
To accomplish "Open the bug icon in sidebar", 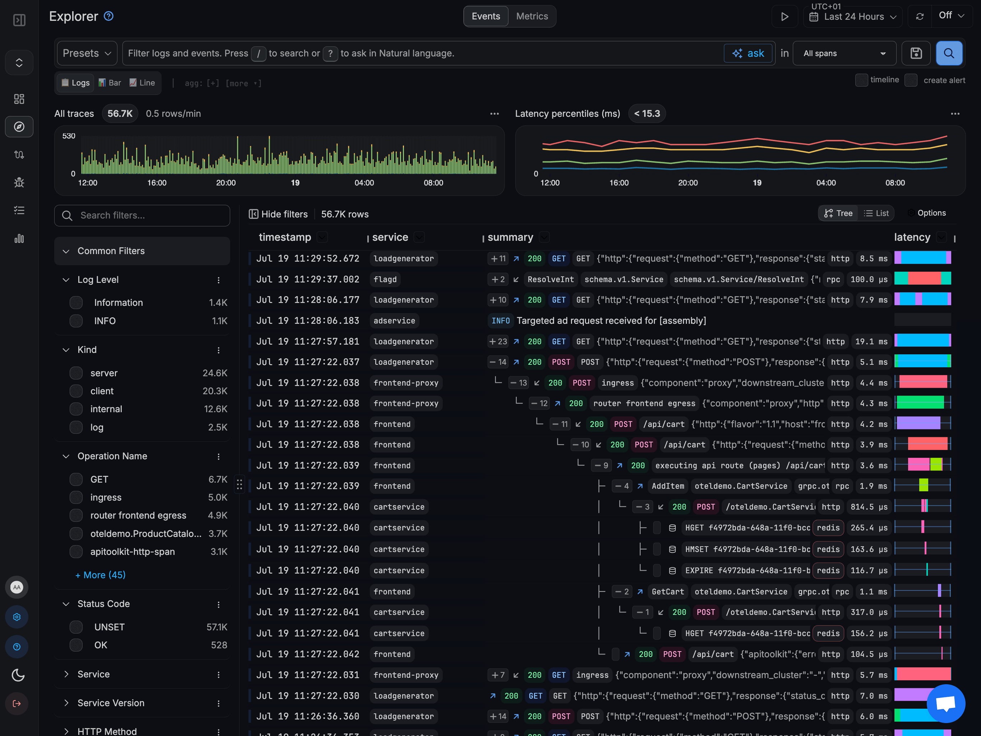I will tap(19, 183).
